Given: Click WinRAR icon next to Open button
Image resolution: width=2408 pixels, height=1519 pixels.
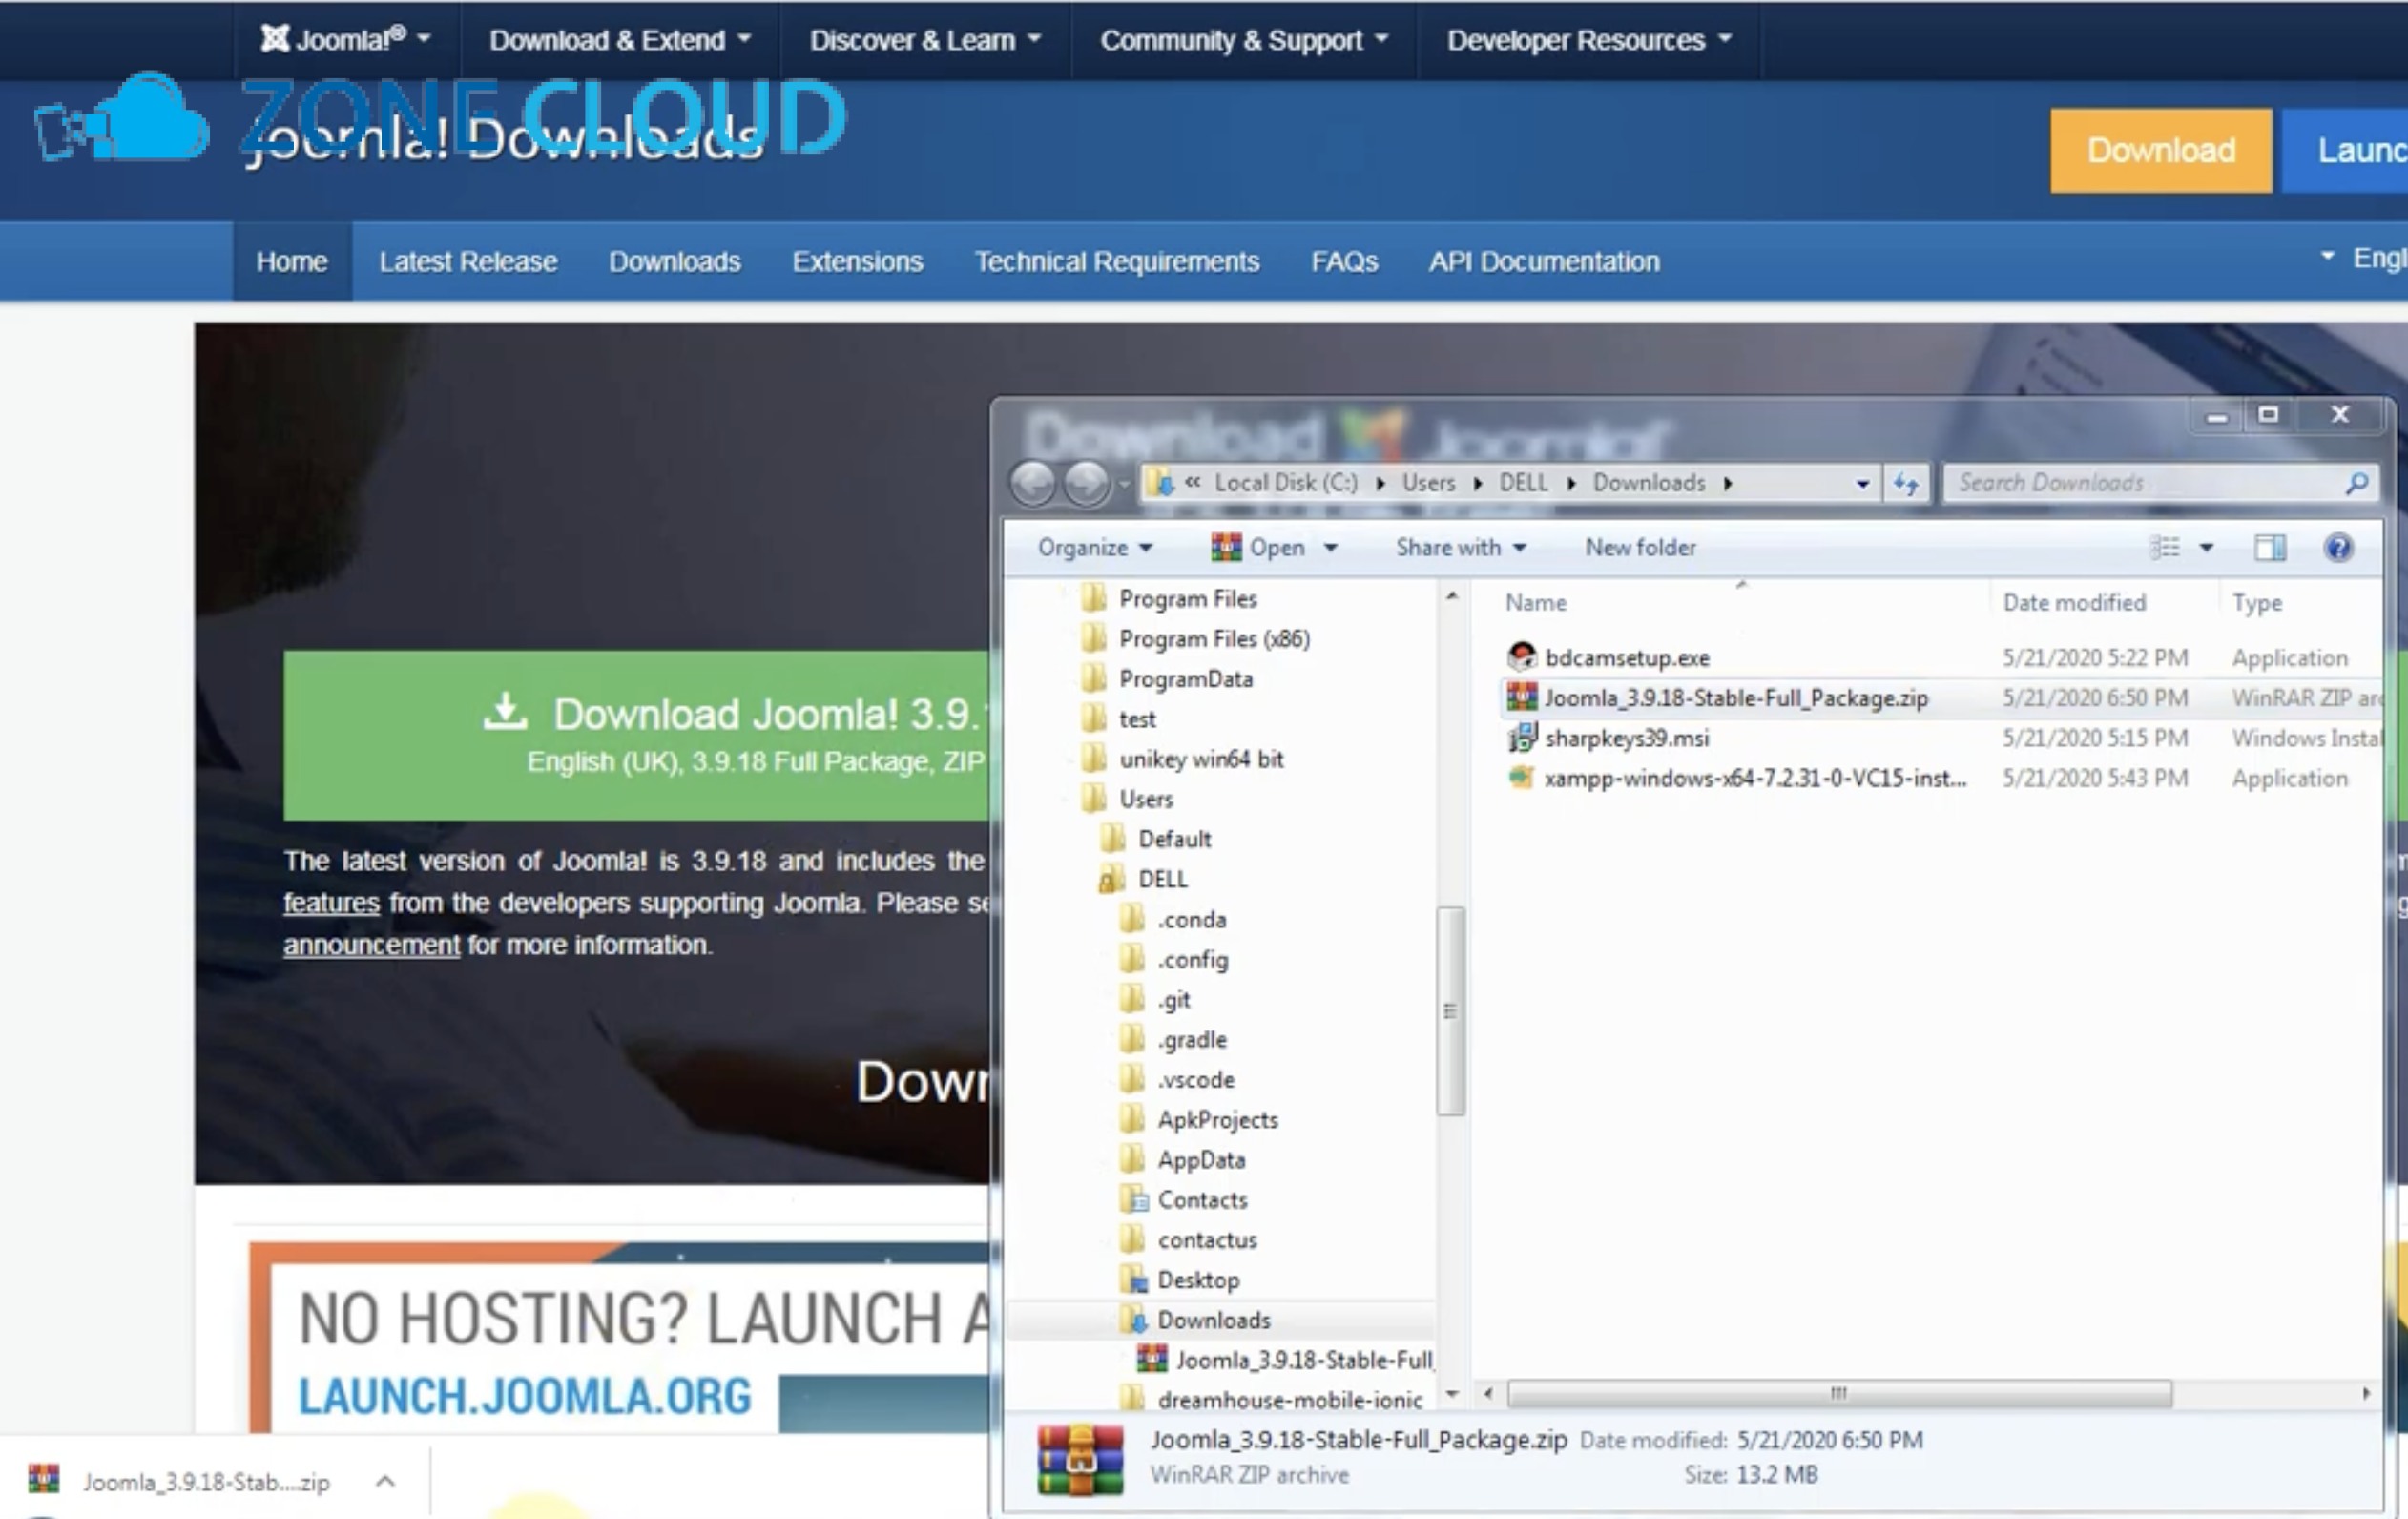Looking at the screenshot, I should click(x=1226, y=547).
